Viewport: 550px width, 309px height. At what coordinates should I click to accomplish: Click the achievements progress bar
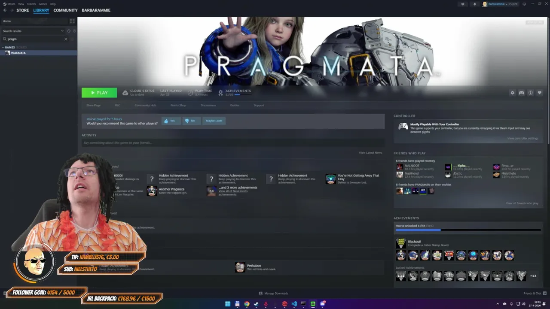pos(468,230)
